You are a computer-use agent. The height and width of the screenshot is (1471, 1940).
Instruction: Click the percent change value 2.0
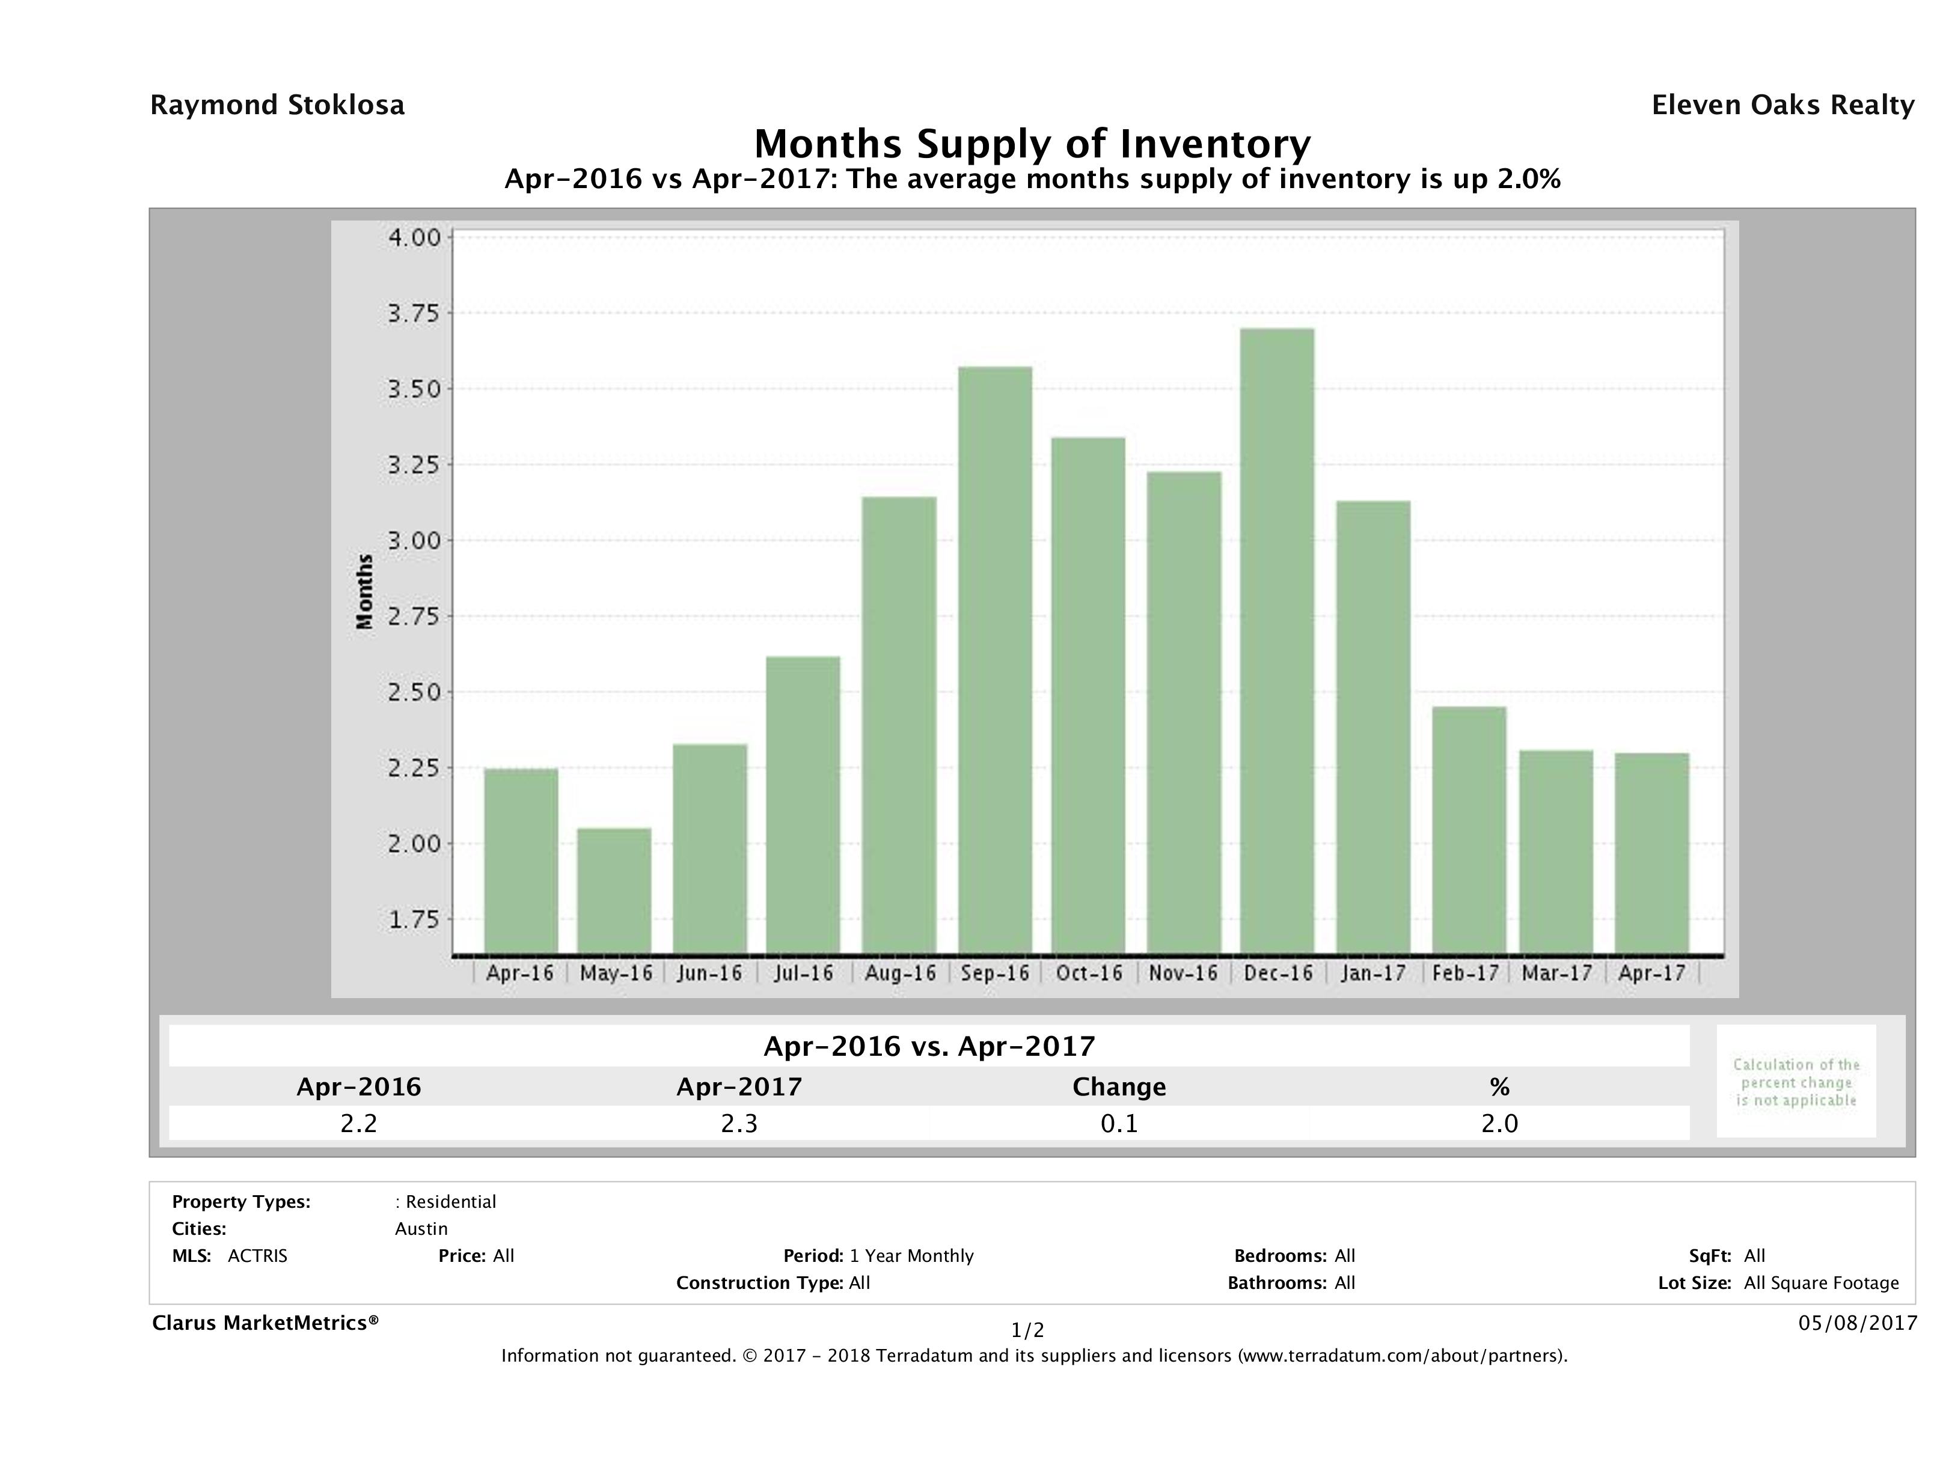pyautogui.click(x=1499, y=1123)
